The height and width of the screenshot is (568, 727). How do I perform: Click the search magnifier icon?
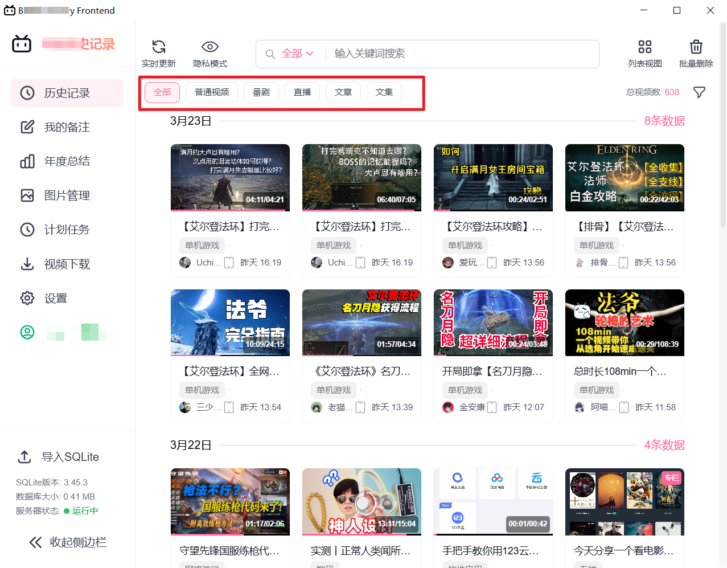pos(270,54)
